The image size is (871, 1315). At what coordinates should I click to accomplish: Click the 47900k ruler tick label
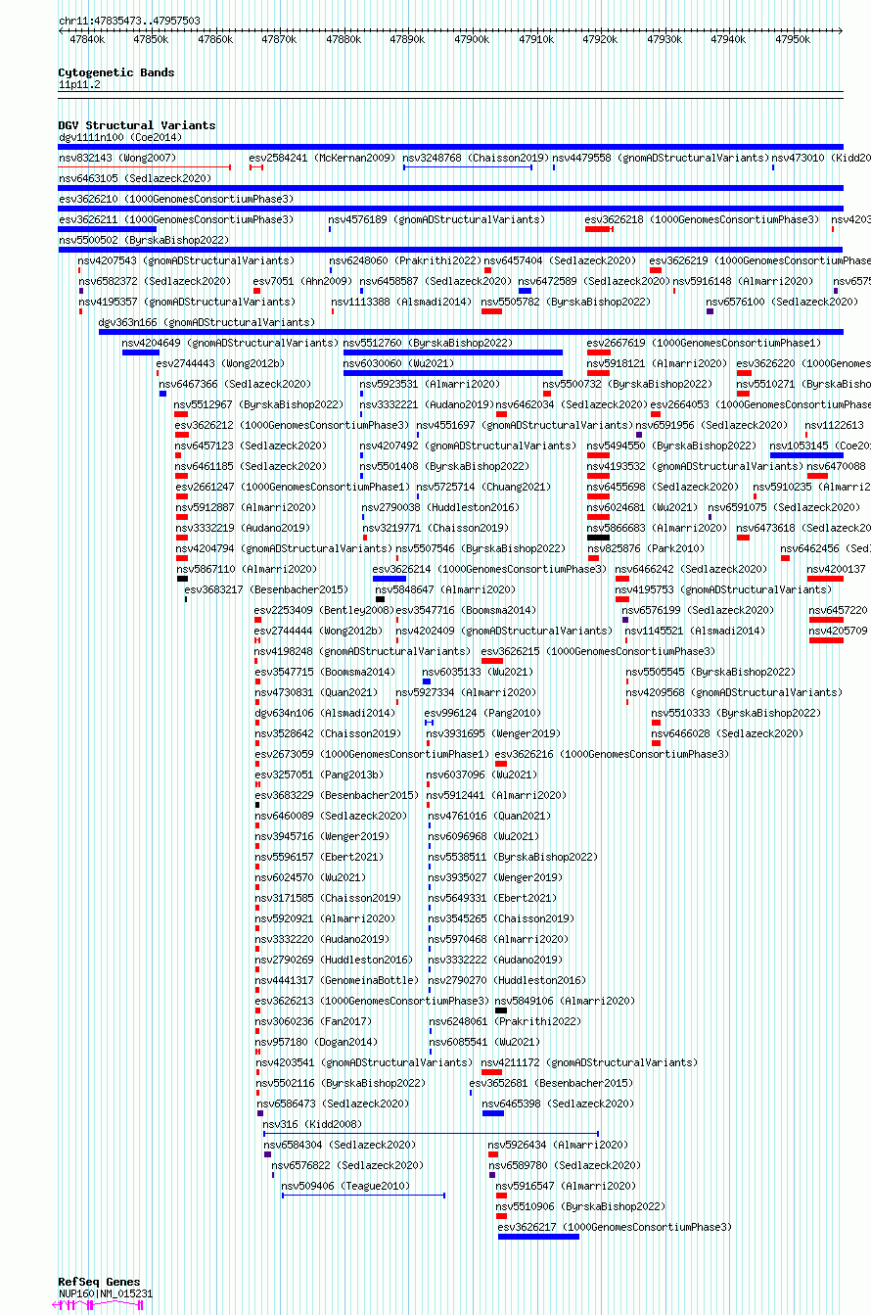click(x=472, y=39)
